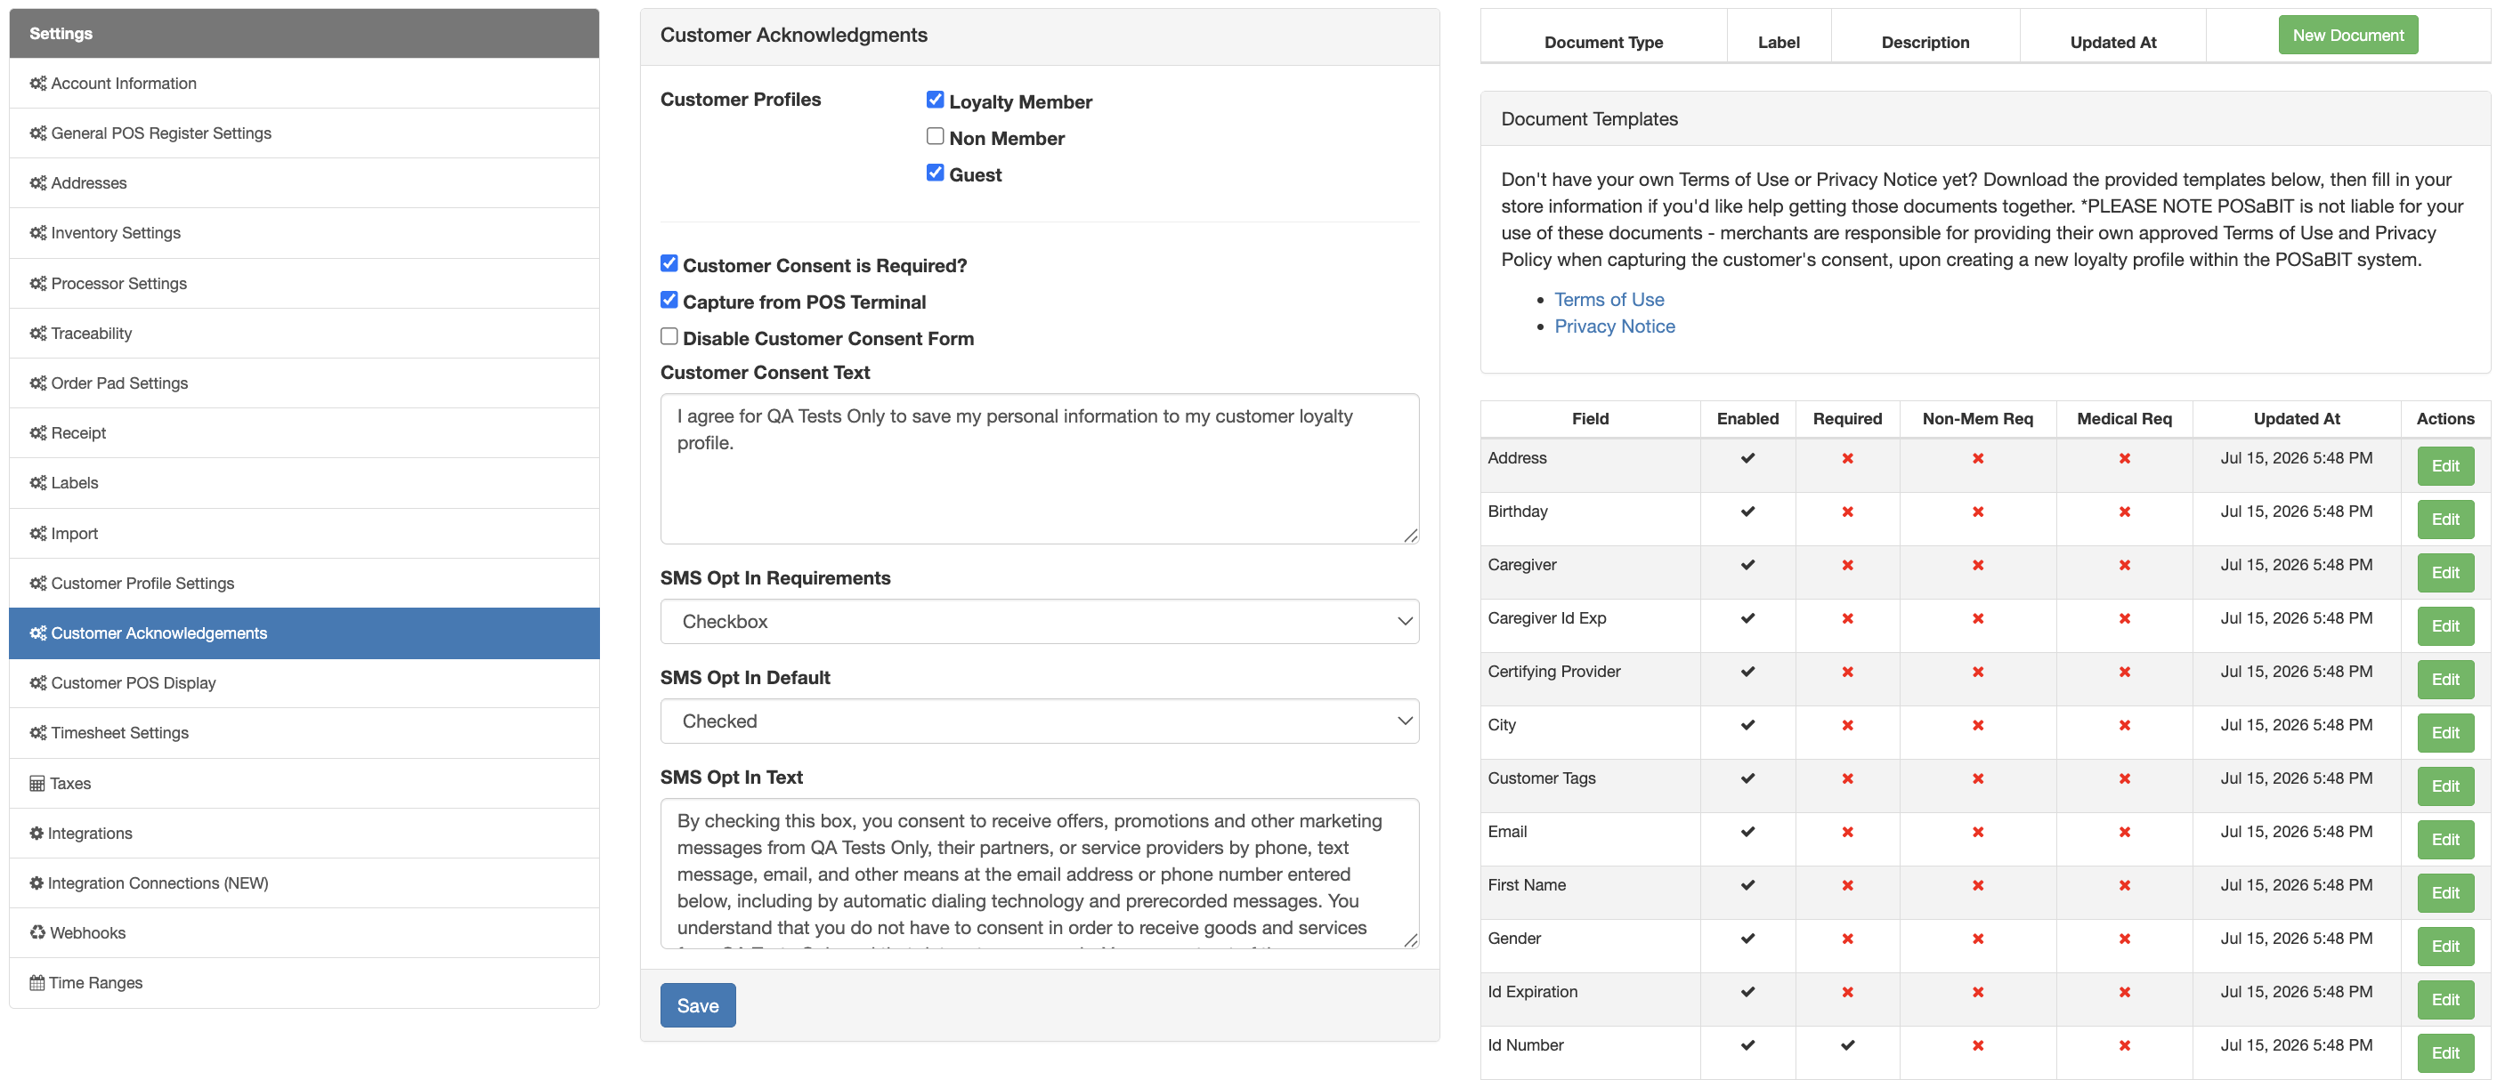Click the Account Information gears icon

point(38,84)
